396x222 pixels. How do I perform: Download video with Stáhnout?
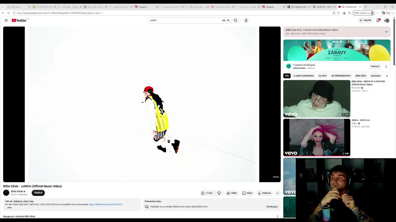coord(265,193)
